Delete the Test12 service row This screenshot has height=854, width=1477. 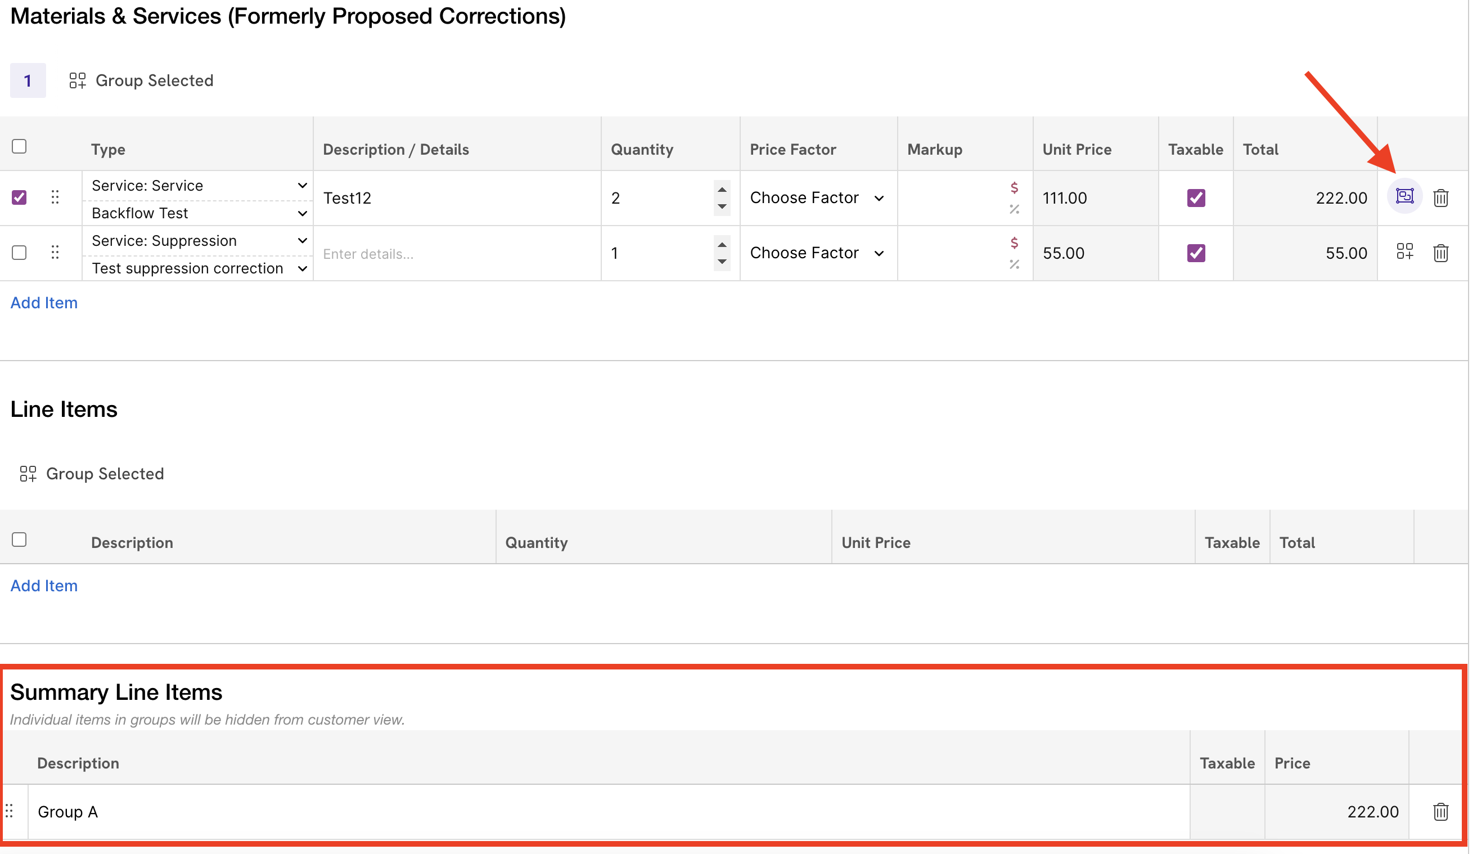tap(1440, 198)
